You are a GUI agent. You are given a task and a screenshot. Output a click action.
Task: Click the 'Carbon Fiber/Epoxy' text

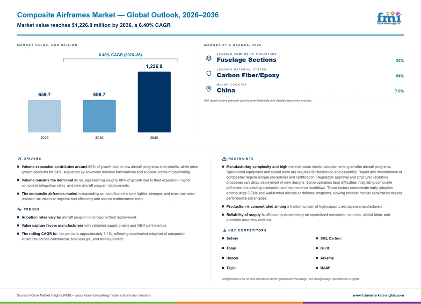248,75
